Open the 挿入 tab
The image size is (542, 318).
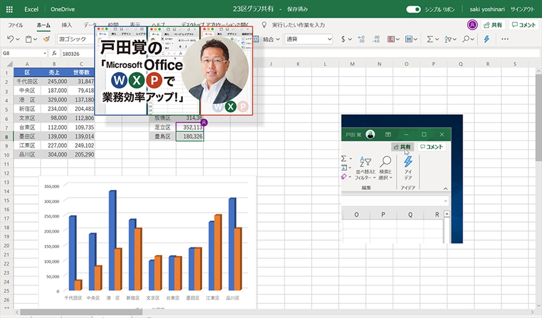[67, 25]
